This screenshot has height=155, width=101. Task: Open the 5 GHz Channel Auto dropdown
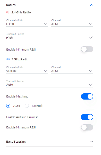pos(72,70)
